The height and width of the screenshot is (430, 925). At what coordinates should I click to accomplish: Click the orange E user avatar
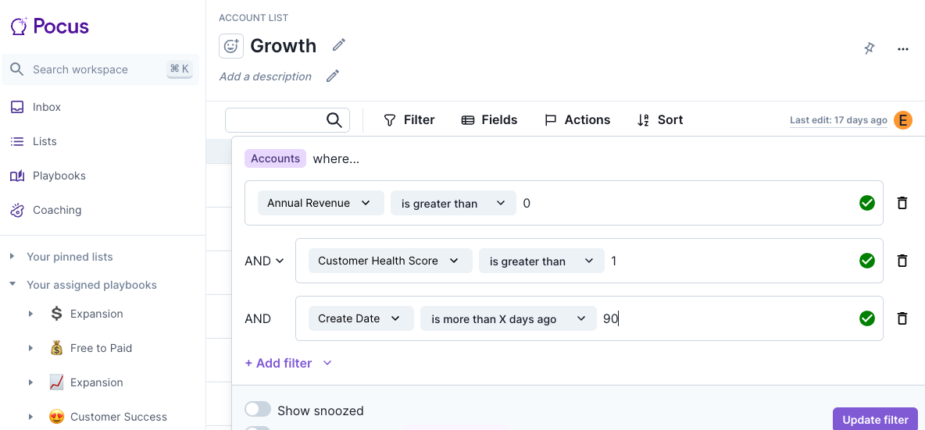[x=903, y=120]
